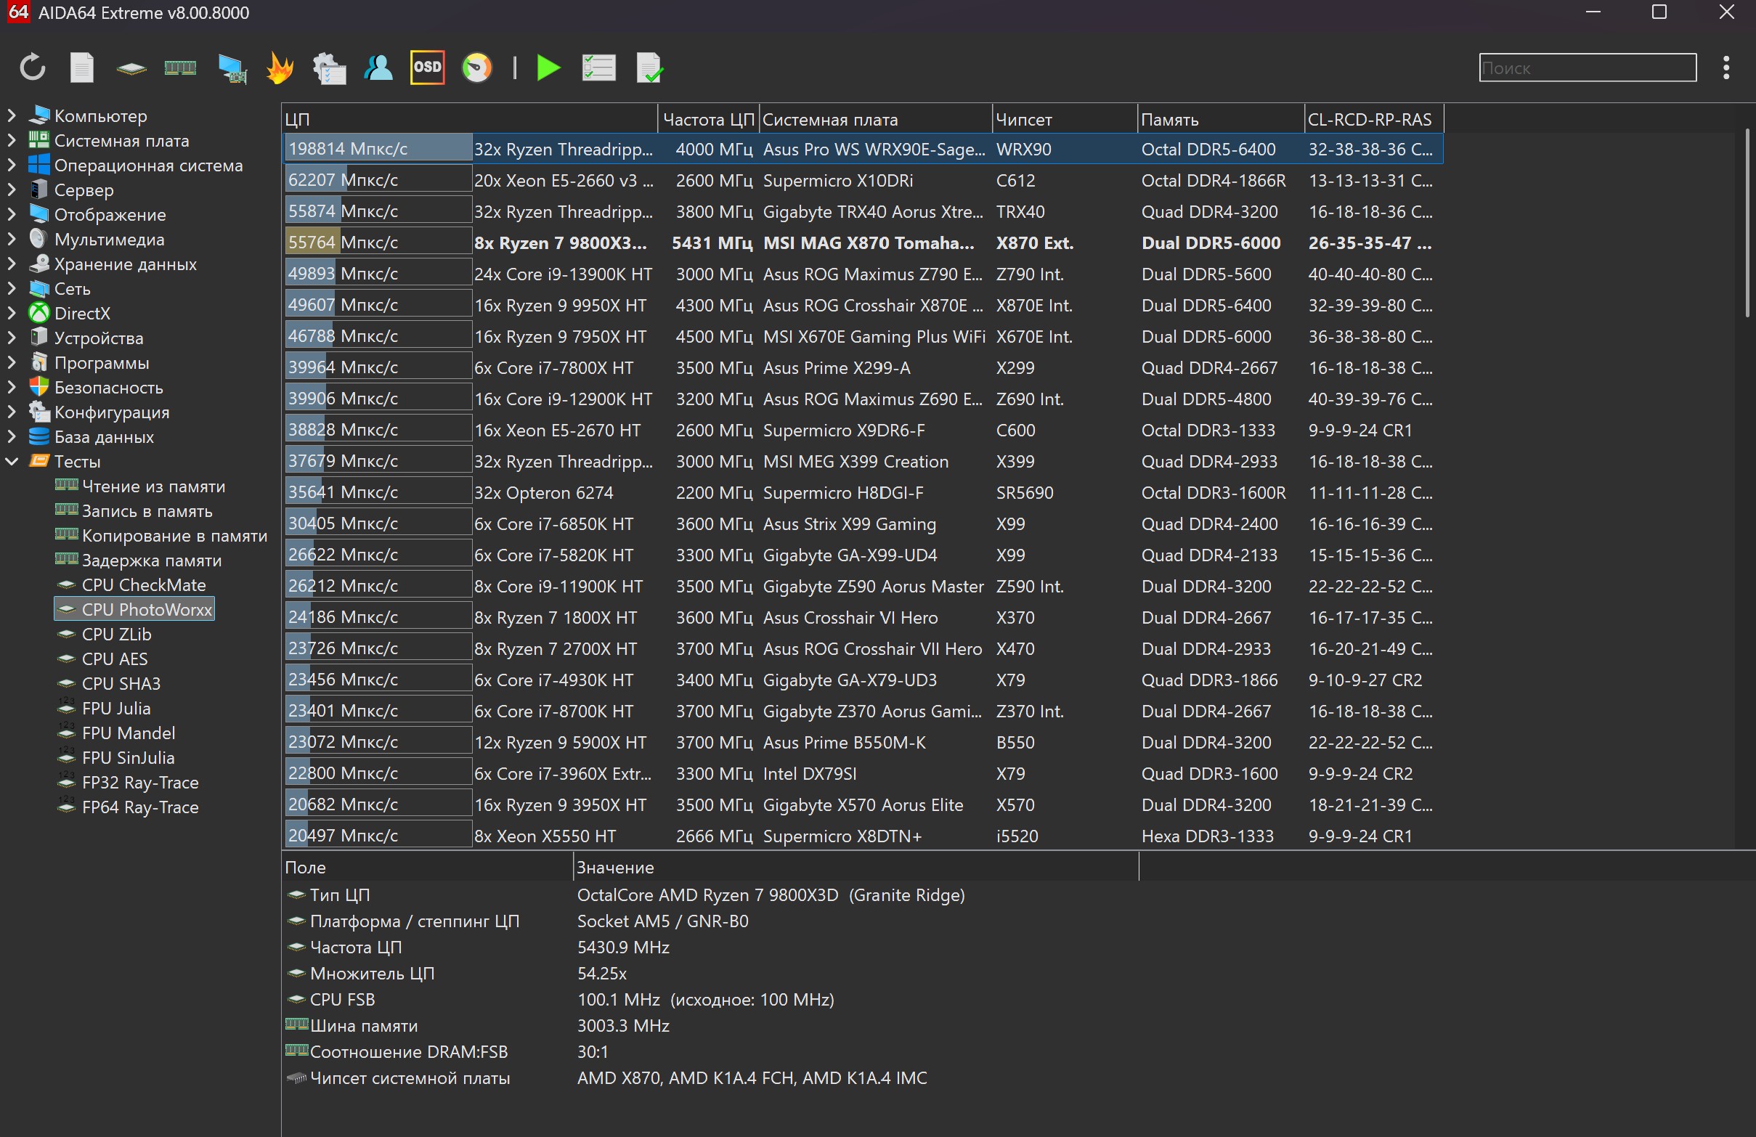Expand the Компьютер tree node

pos(12,116)
